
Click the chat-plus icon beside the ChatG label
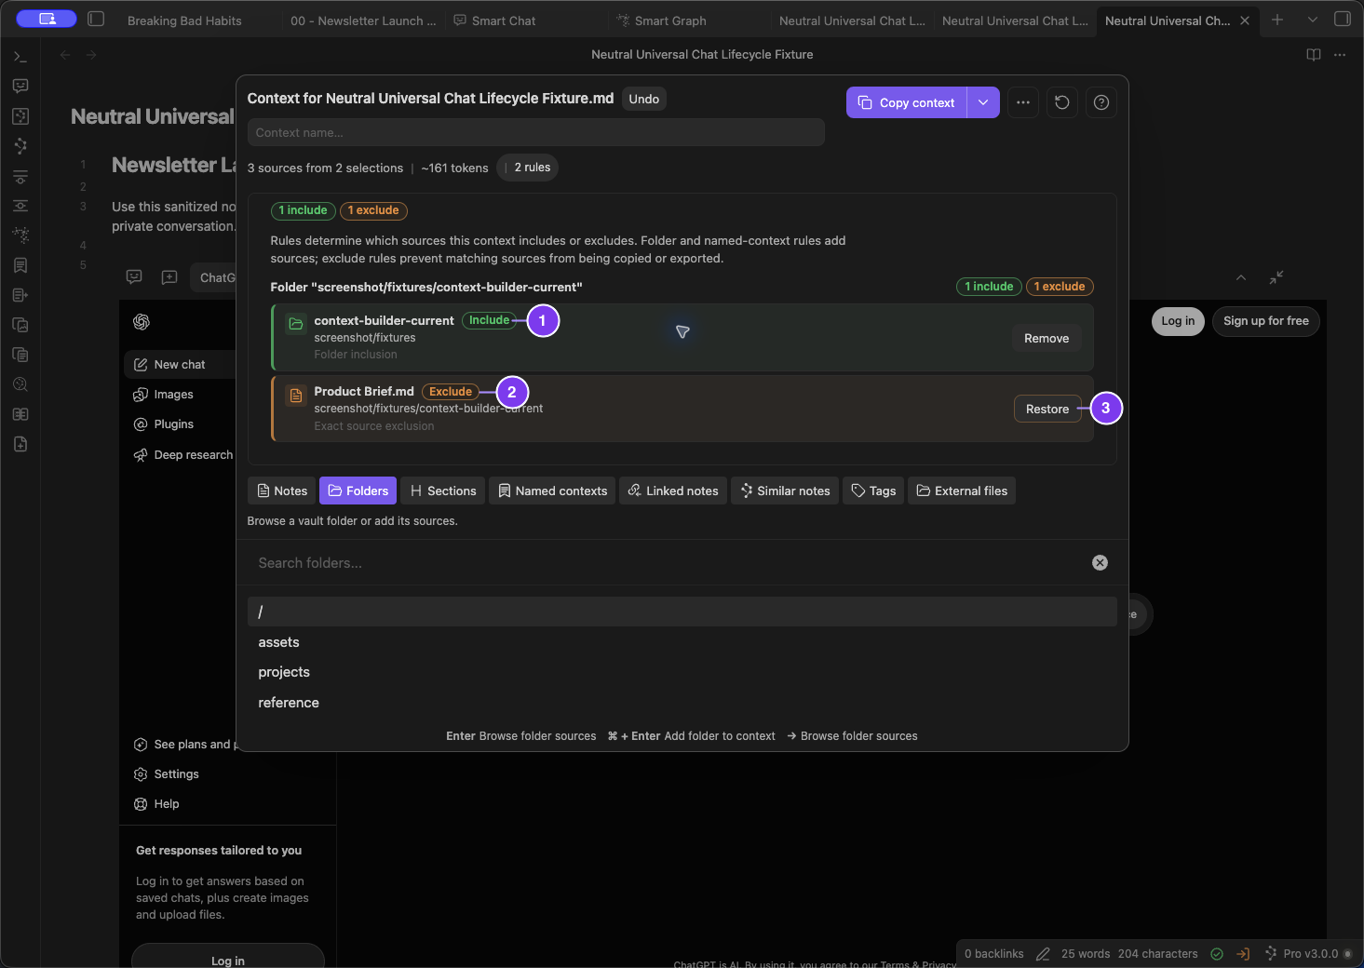click(169, 277)
